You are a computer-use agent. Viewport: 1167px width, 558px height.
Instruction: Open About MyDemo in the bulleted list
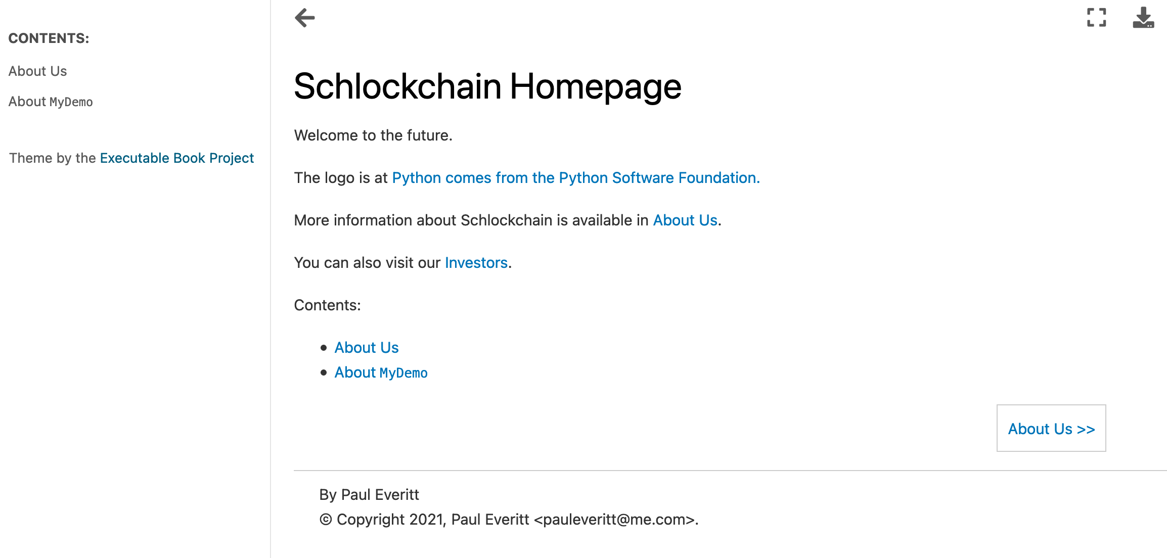point(381,373)
